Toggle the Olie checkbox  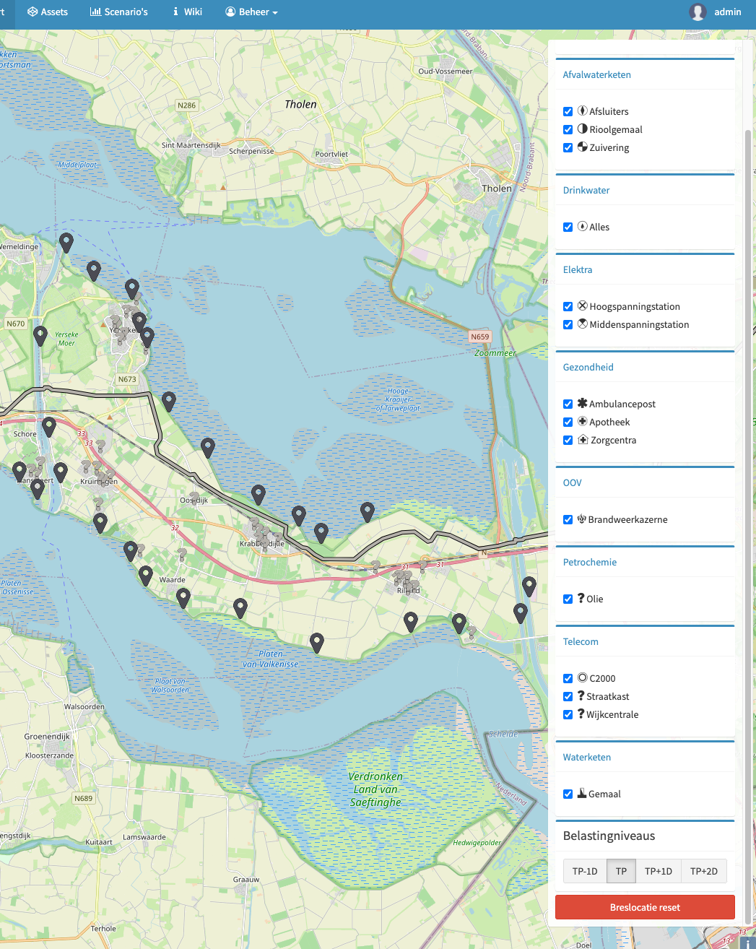[x=568, y=599]
